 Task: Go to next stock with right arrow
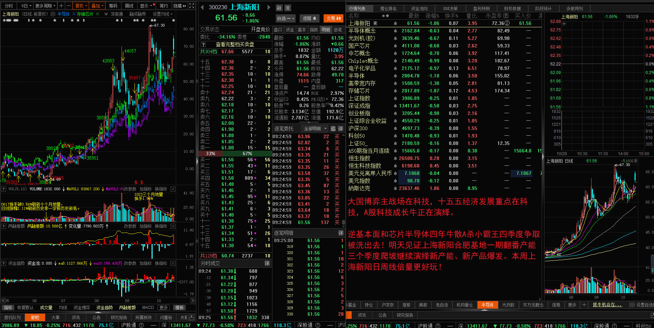point(269,7)
